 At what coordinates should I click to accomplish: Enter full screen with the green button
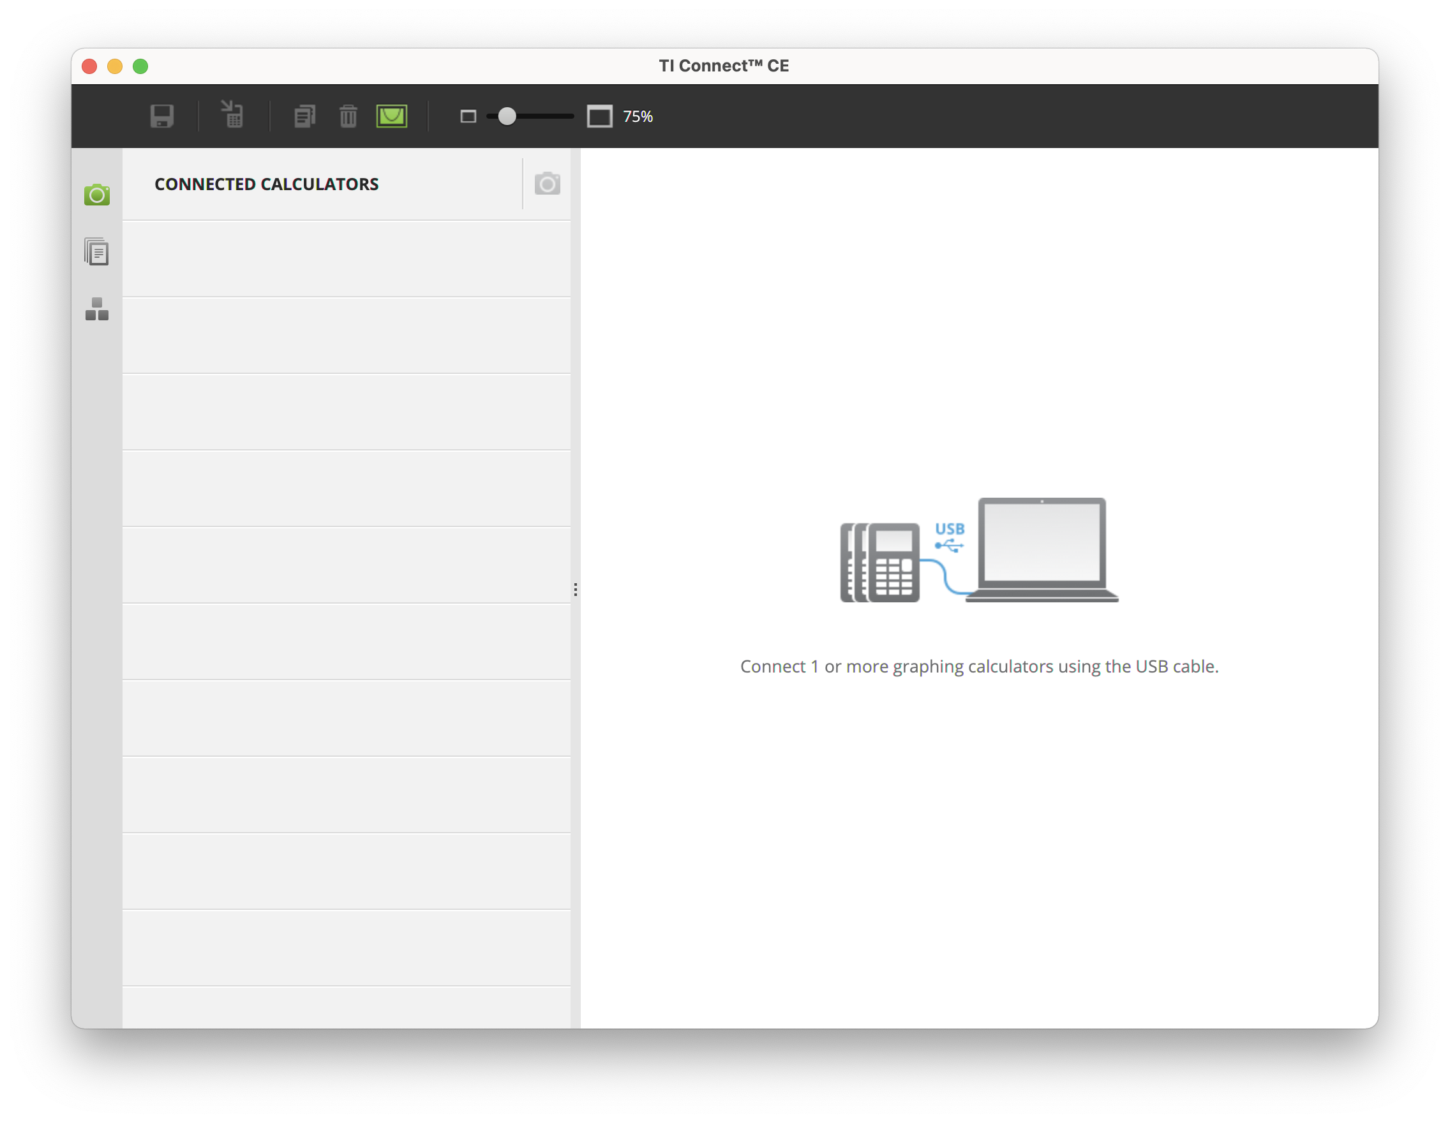[x=140, y=66]
